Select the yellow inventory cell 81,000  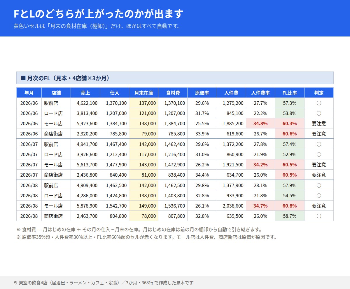coord(143,175)
